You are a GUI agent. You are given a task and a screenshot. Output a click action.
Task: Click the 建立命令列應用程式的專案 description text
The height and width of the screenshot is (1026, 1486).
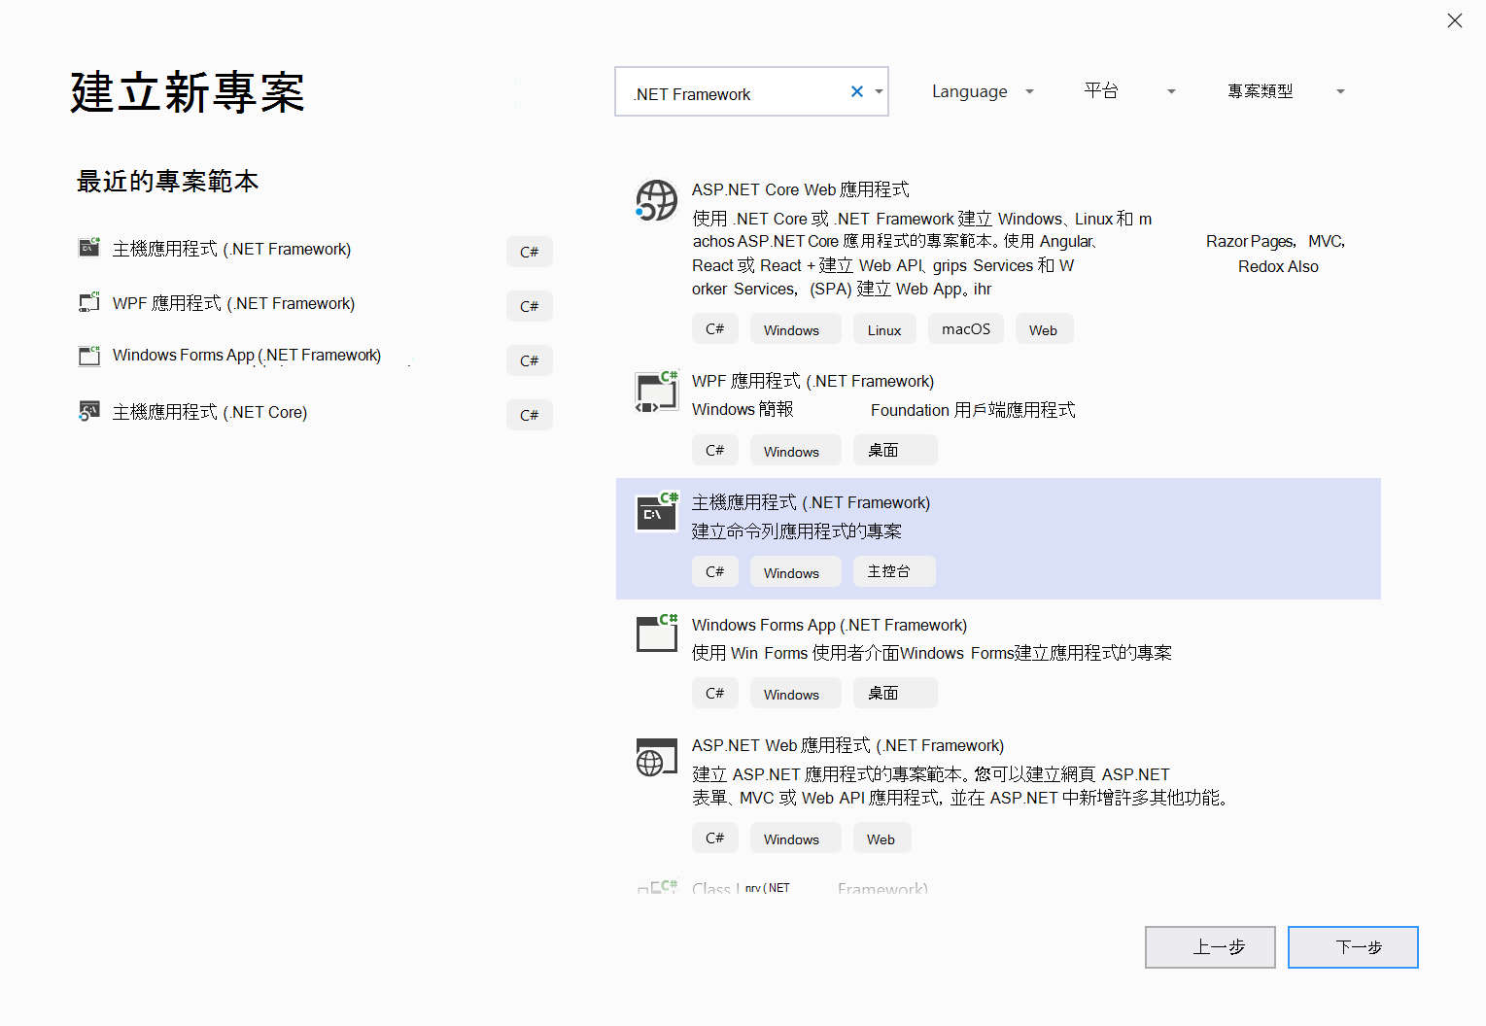pos(797,531)
